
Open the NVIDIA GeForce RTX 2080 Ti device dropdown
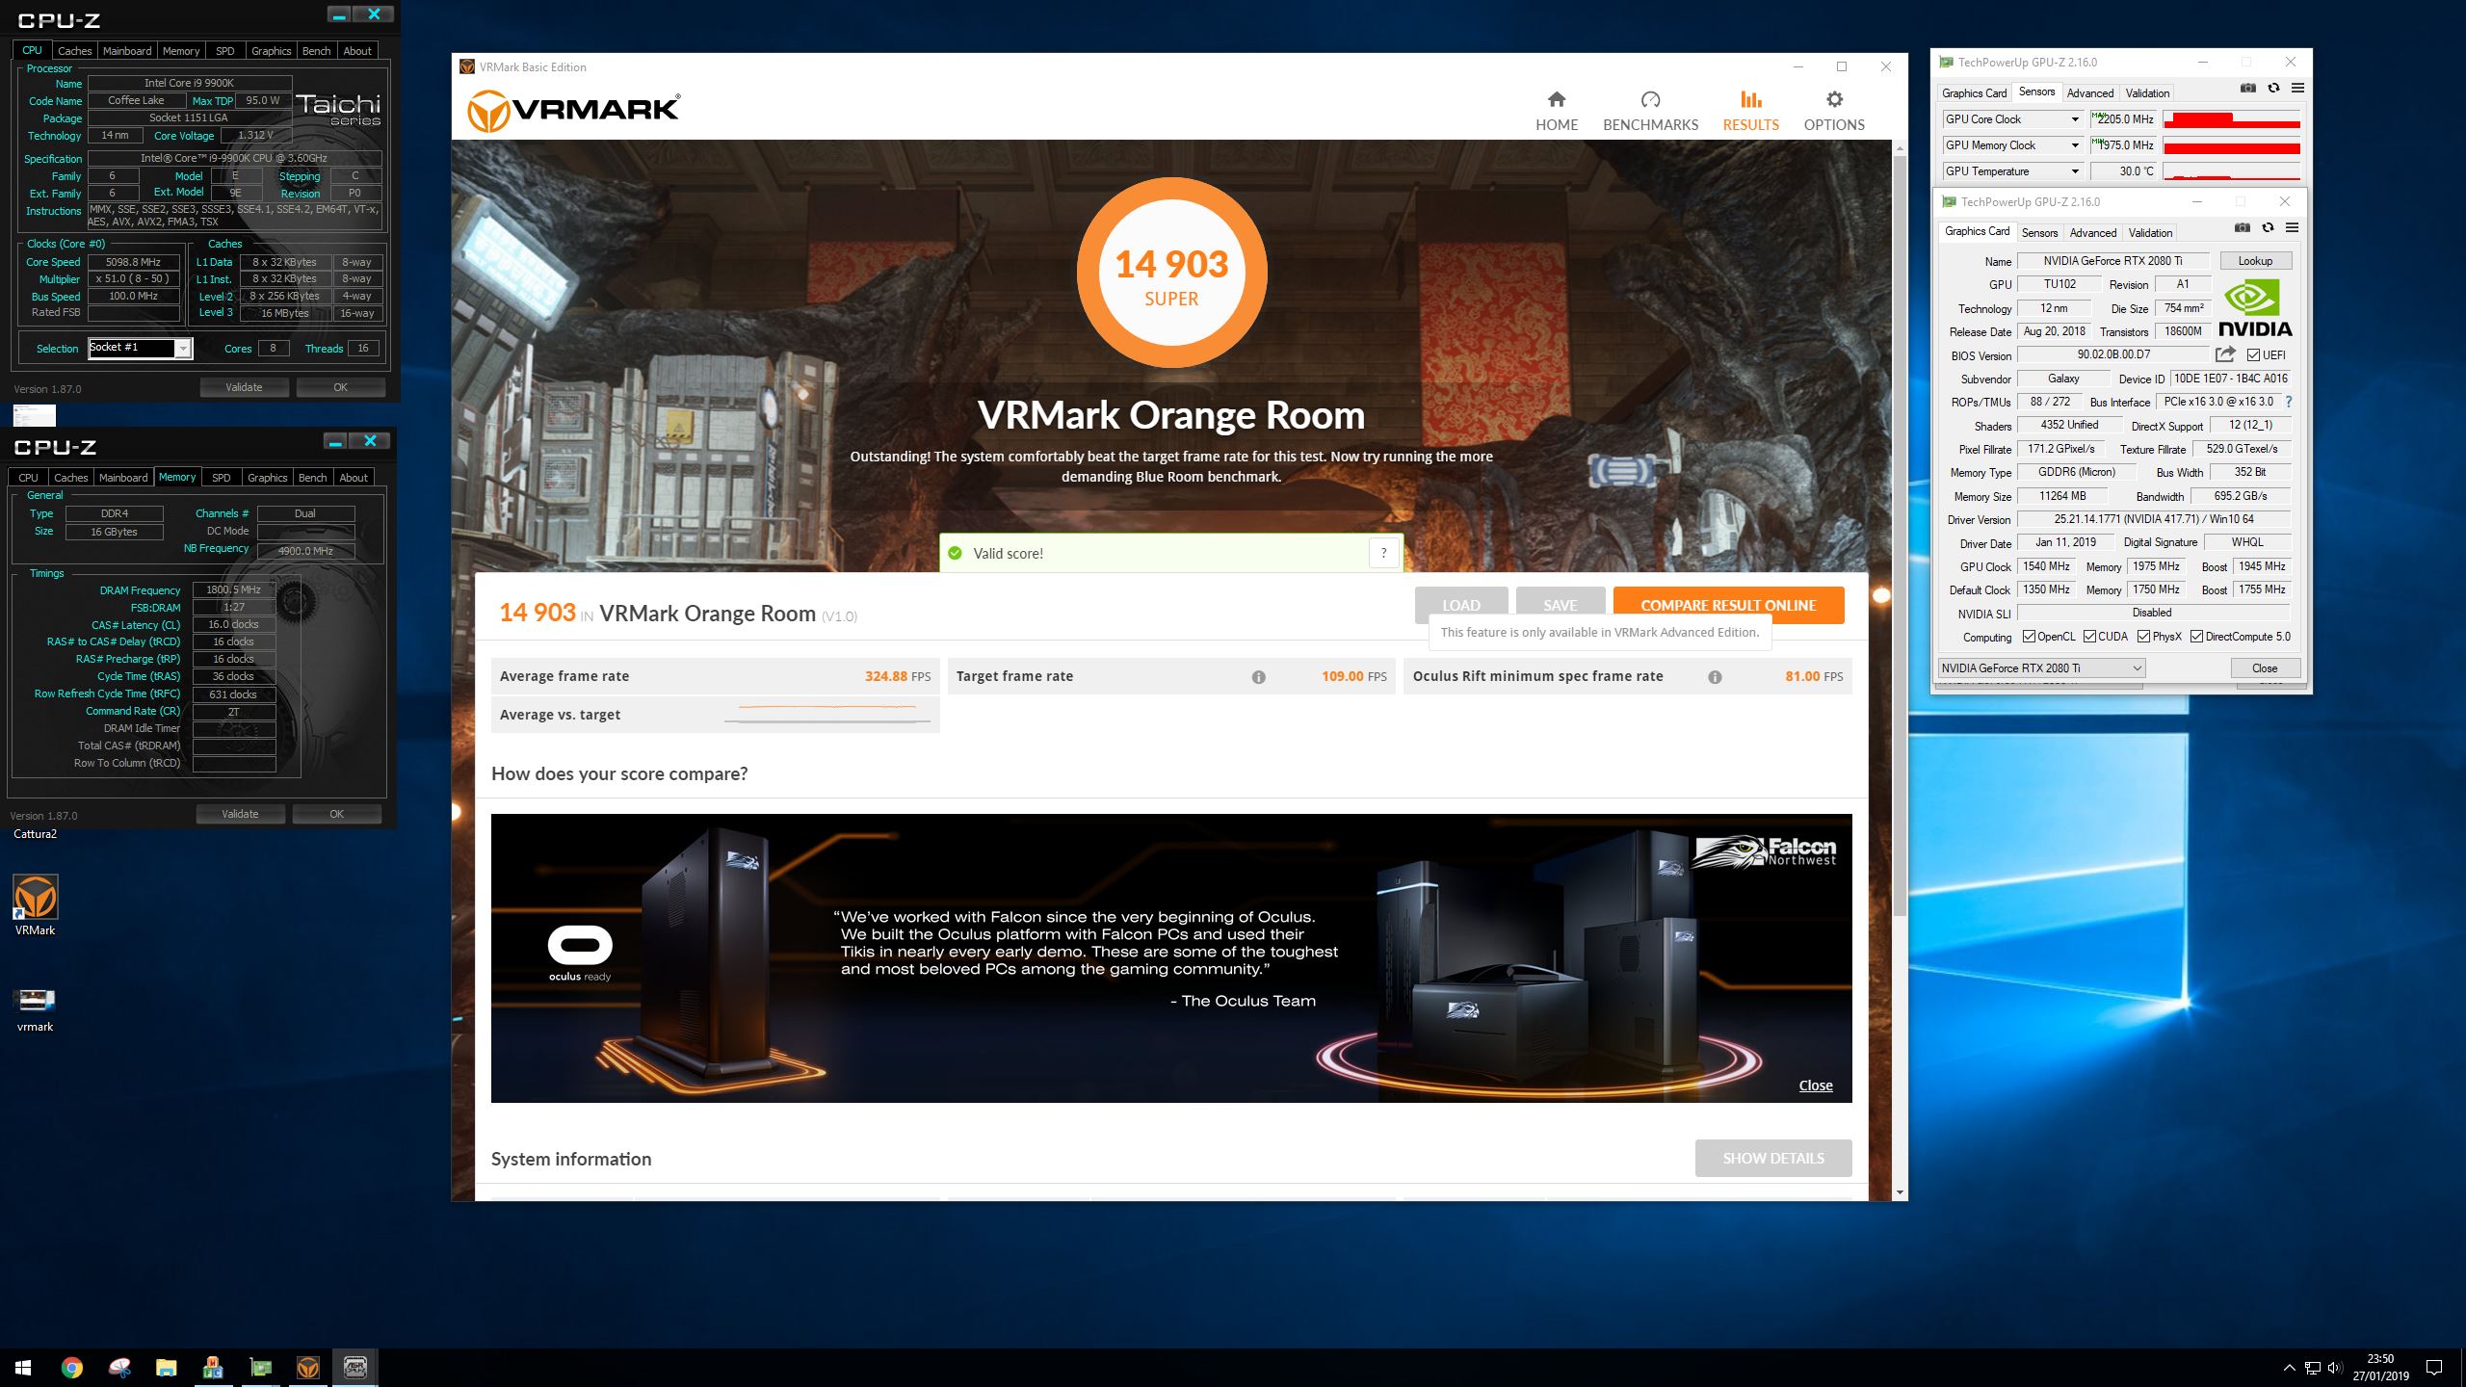coord(2041,667)
